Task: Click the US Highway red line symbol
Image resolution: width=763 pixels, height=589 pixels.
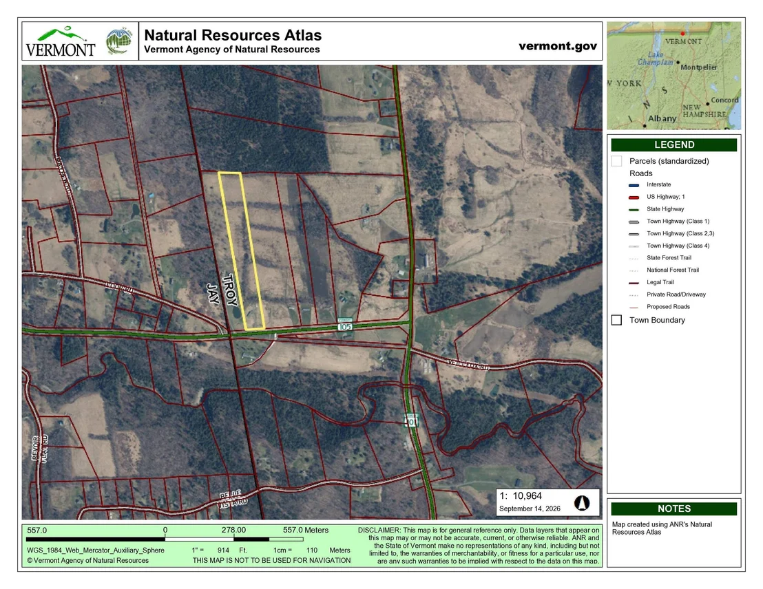Action: click(x=634, y=197)
